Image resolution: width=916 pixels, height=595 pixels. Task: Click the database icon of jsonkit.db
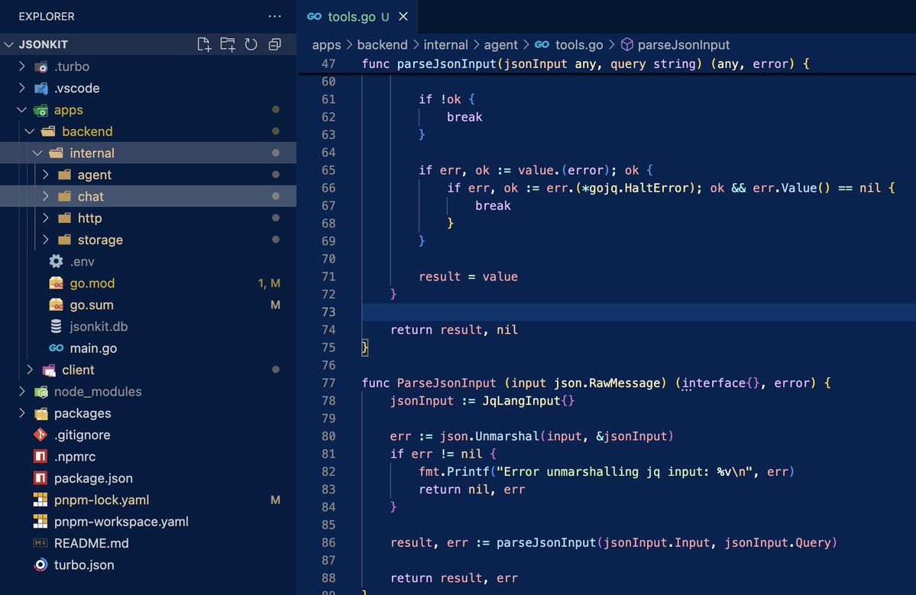click(x=56, y=326)
